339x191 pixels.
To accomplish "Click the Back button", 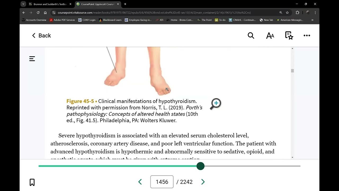I will click(x=41, y=36).
